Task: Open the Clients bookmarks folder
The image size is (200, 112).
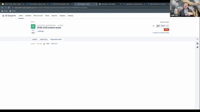Action: [x=12, y=11]
